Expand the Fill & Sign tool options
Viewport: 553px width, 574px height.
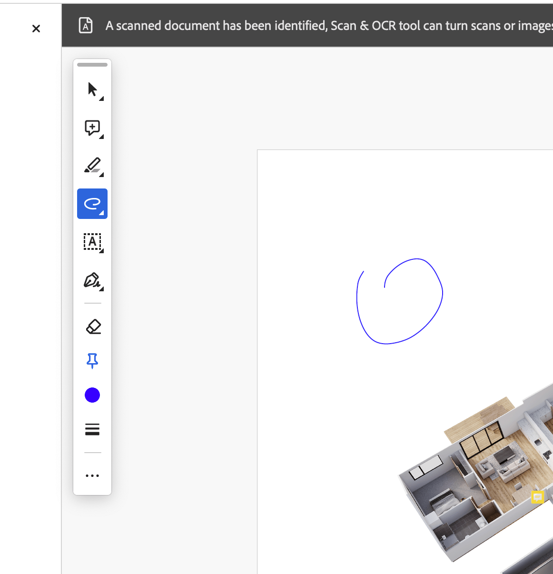[x=100, y=289]
